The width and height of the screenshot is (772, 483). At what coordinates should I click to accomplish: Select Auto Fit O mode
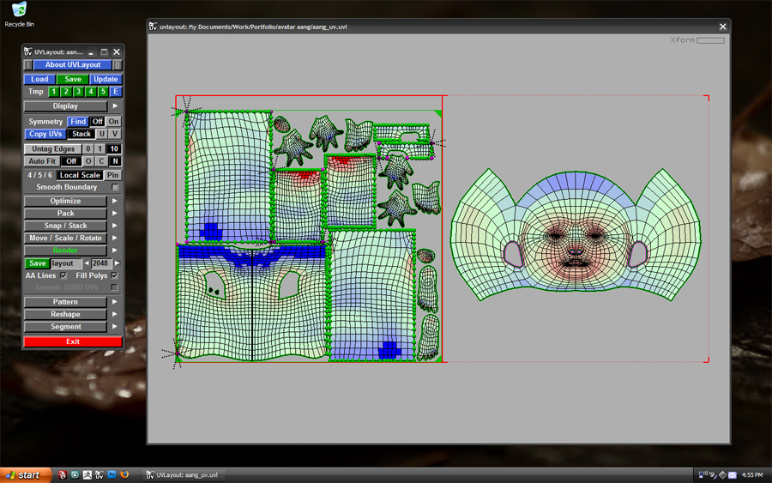click(x=88, y=161)
